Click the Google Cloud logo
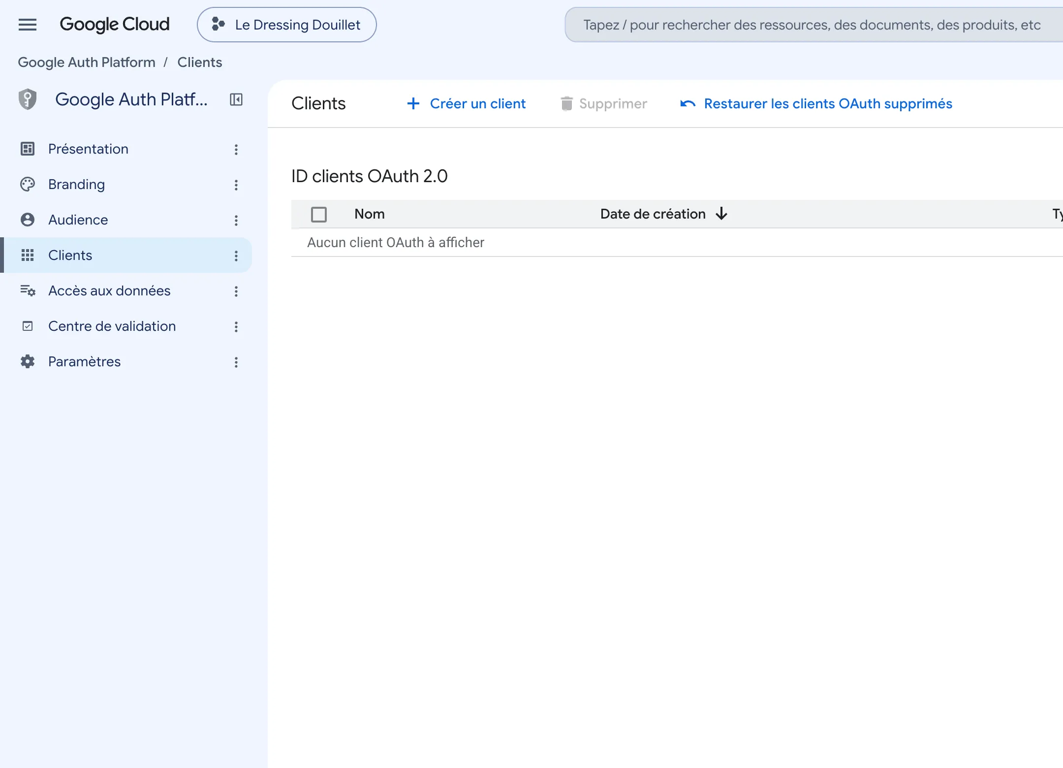 point(115,25)
